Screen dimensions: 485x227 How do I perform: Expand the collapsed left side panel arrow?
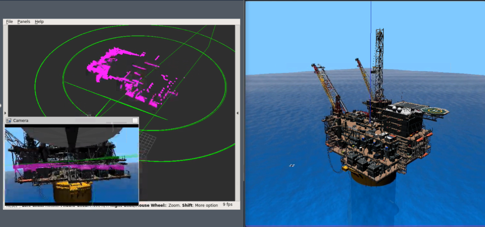click(5, 113)
